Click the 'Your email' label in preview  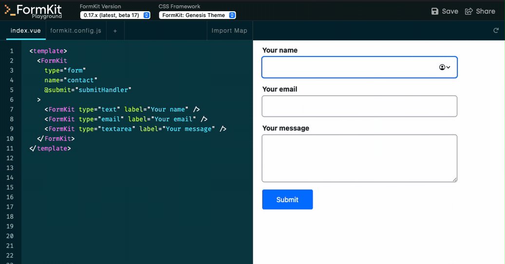click(x=280, y=89)
